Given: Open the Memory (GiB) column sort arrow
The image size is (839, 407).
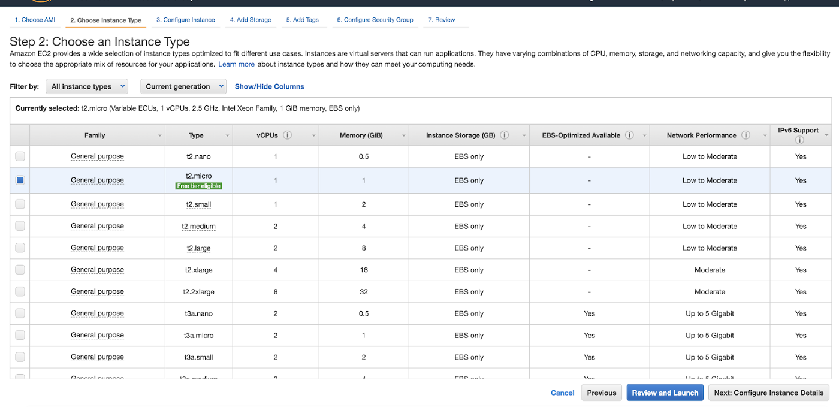Looking at the screenshot, I should pyautogui.click(x=404, y=136).
